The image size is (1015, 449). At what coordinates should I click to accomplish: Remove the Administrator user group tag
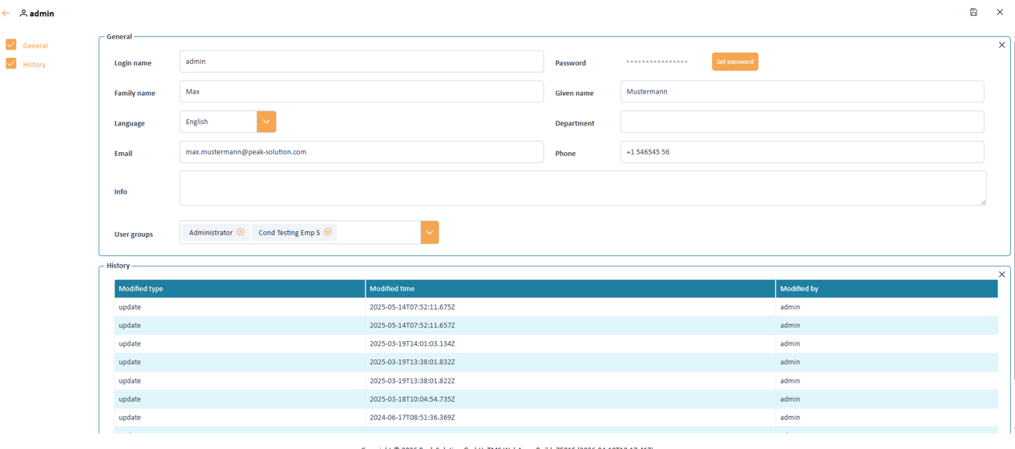(x=241, y=232)
